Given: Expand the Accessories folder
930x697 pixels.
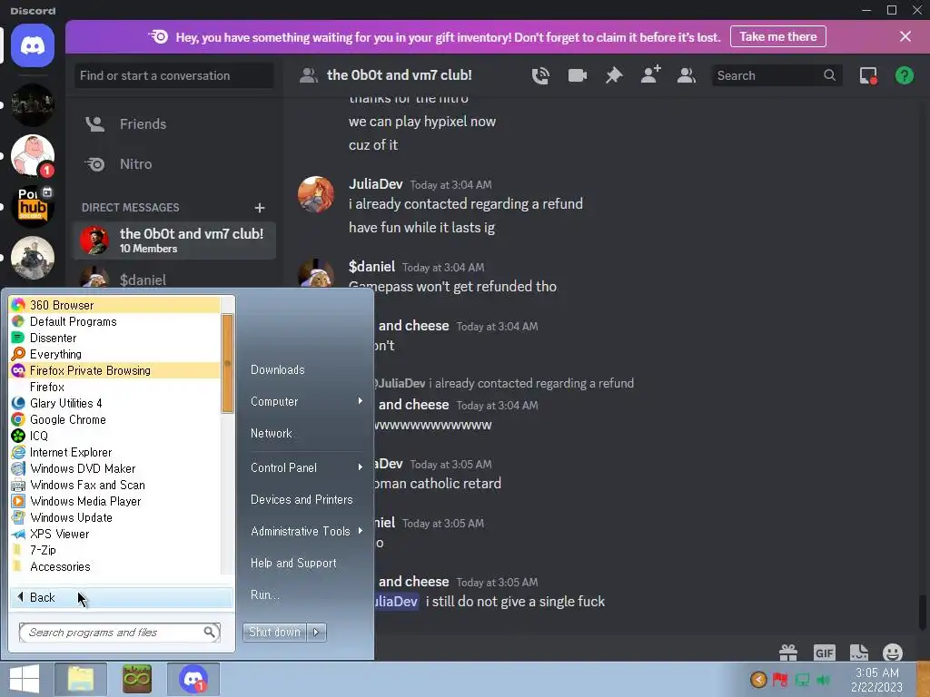Looking at the screenshot, I should click(114, 566).
